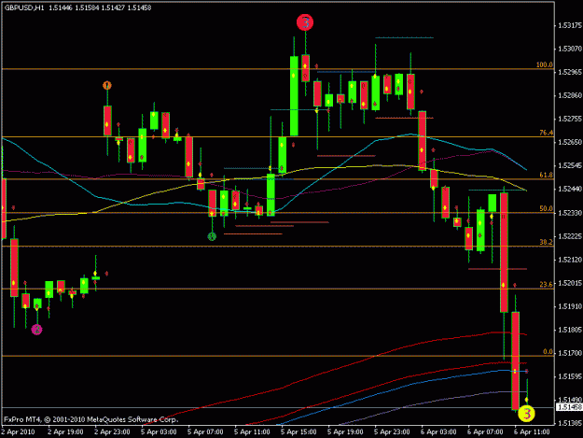Click price scale value 1.51700

pos(570,353)
